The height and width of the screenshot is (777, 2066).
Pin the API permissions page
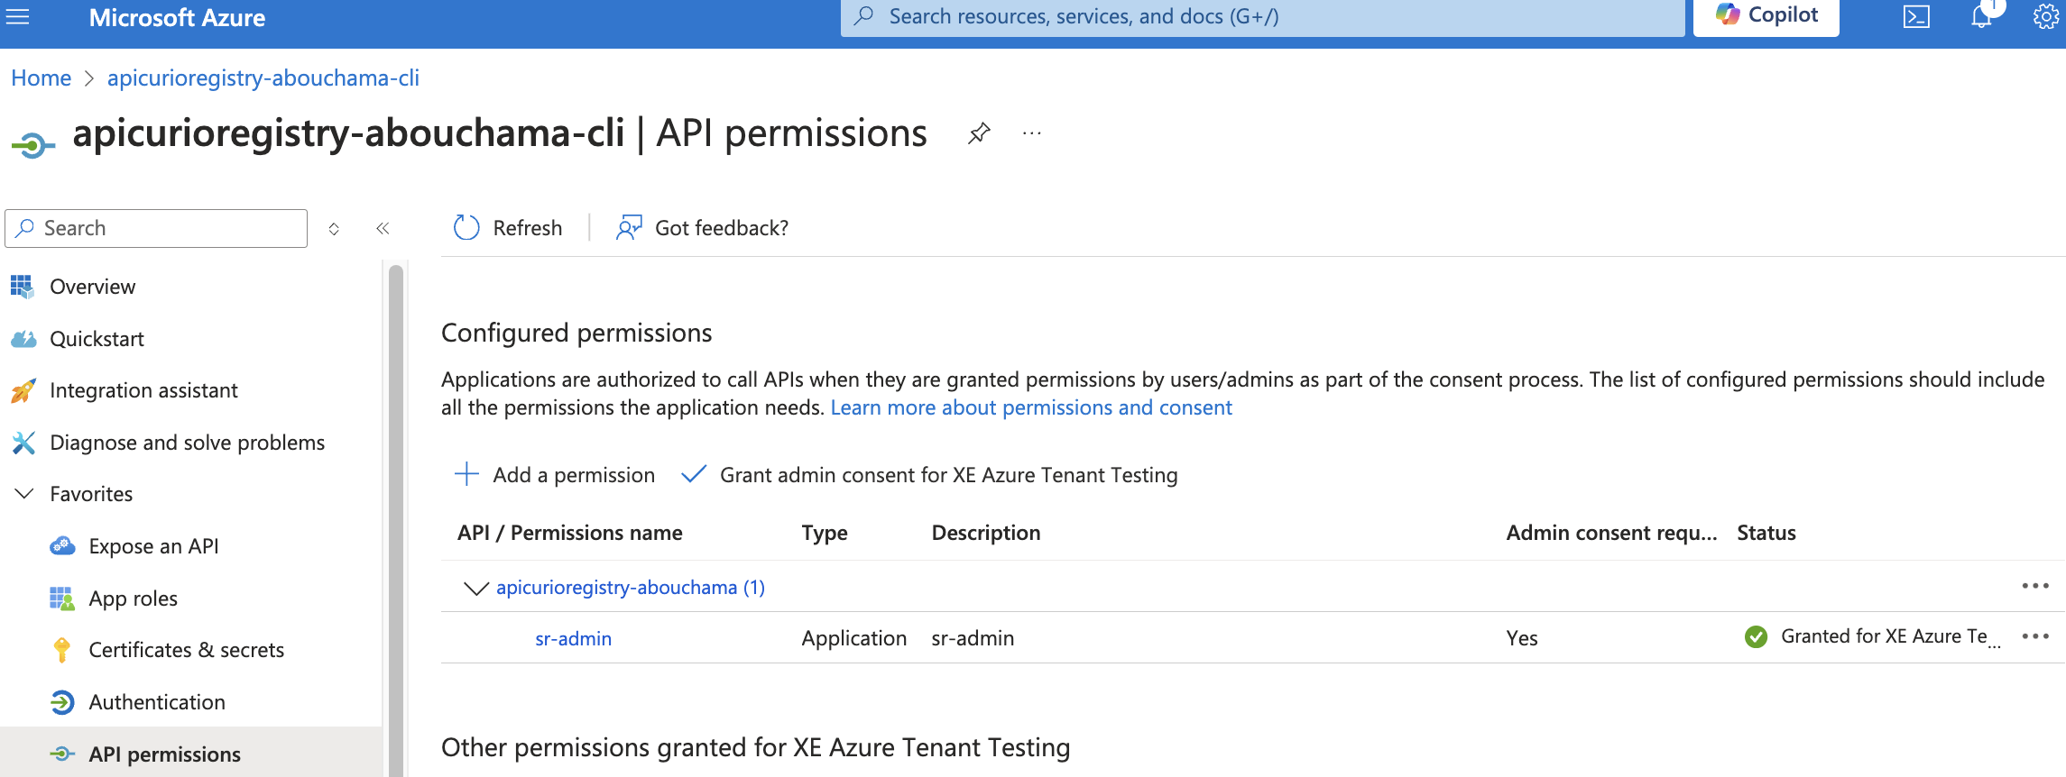click(x=979, y=133)
